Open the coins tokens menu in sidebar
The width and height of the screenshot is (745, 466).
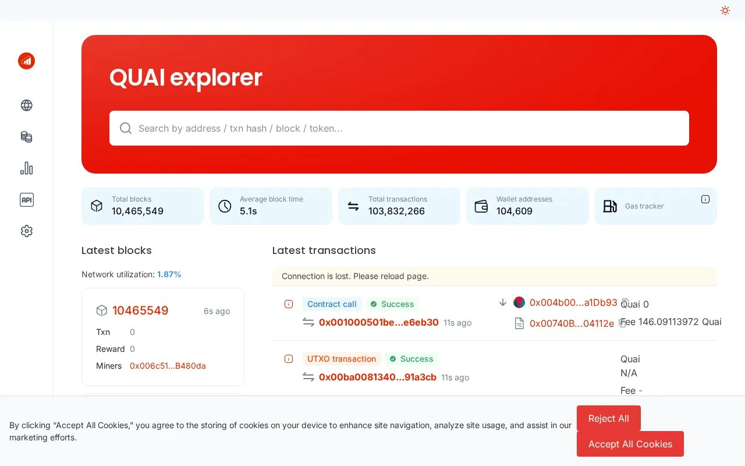click(x=26, y=137)
